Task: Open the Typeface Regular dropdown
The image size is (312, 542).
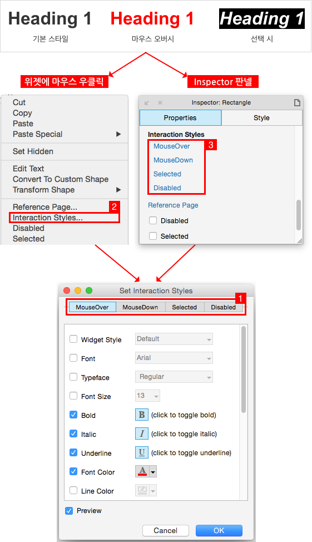Action: tap(174, 377)
